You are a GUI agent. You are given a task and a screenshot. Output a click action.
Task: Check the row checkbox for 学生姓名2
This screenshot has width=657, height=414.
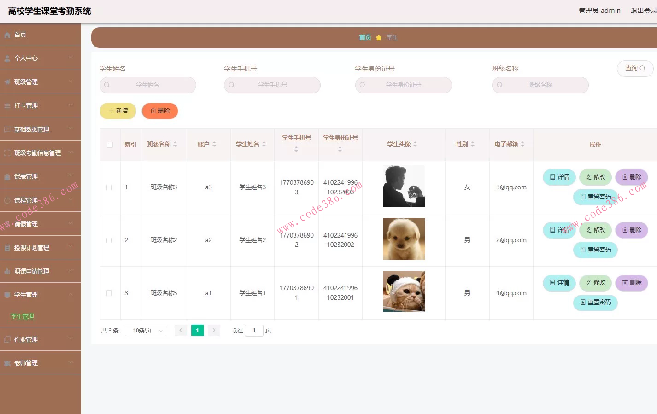pos(110,239)
